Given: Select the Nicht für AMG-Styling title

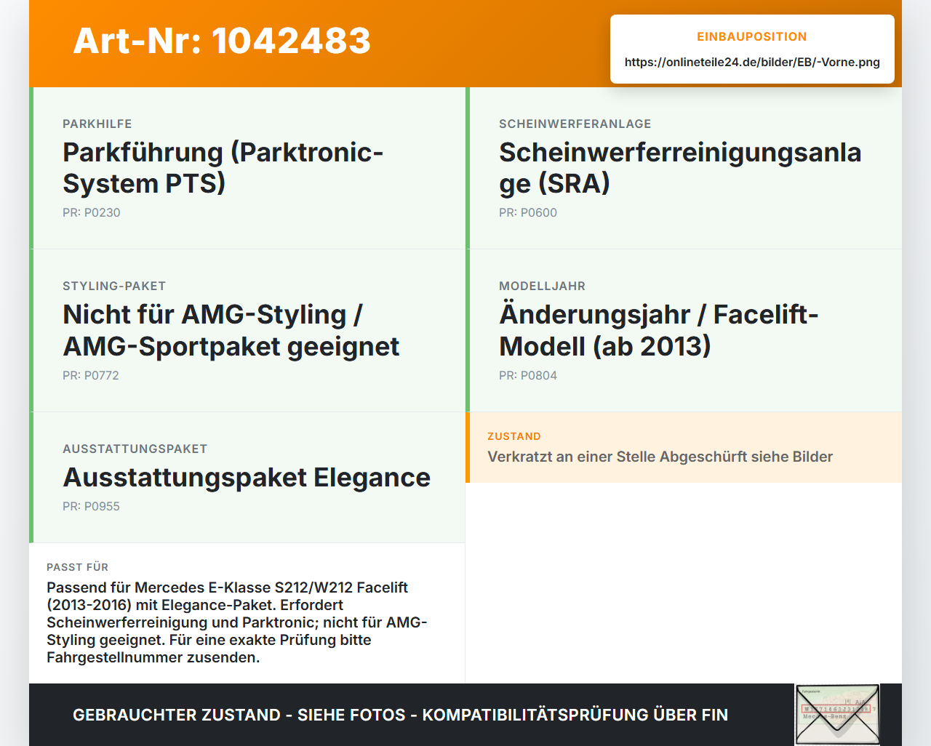Looking at the screenshot, I should click(231, 330).
